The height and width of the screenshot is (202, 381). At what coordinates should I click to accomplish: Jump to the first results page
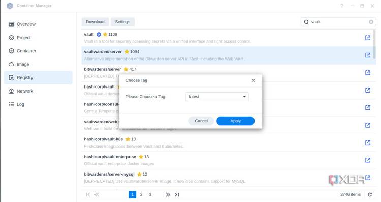pyautogui.click(x=88, y=194)
